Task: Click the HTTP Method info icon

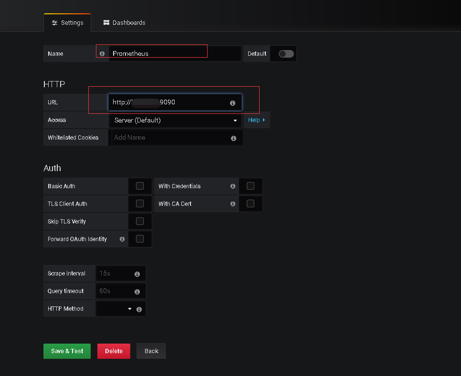Action: coord(139,309)
